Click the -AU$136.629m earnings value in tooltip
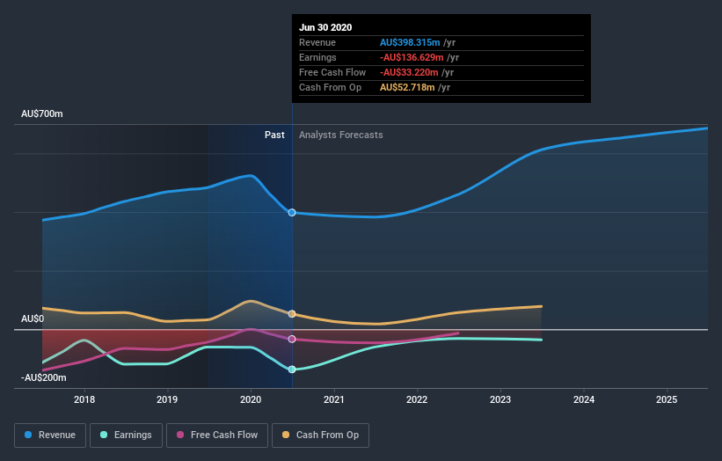 (x=412, y=57)
